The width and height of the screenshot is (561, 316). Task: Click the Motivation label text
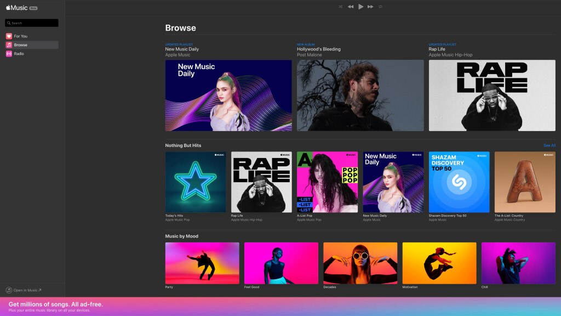pos(410,287)
